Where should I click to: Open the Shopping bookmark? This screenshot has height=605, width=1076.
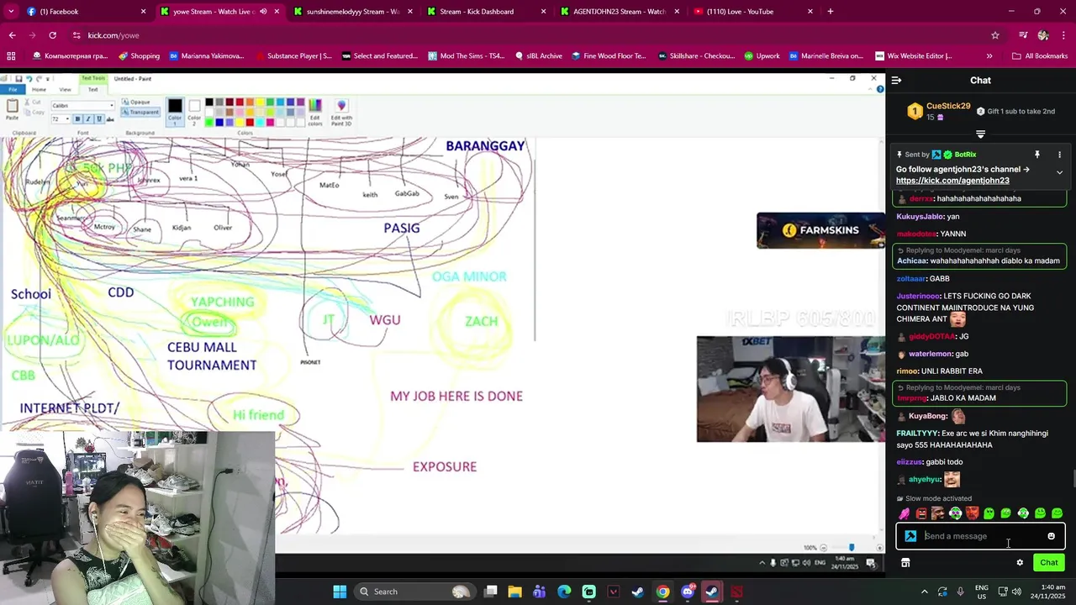140,56
